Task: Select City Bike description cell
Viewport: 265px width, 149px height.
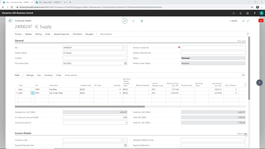Action: [64, 89]
